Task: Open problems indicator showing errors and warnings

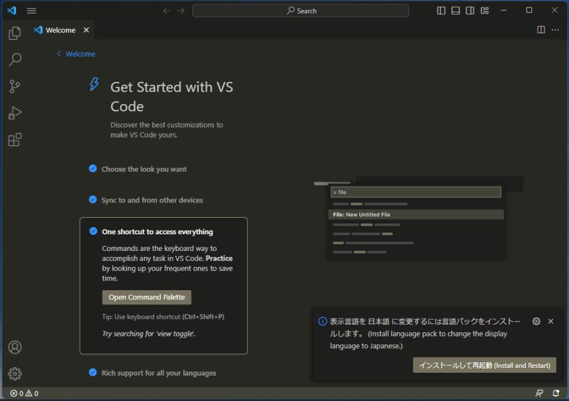Action: coord(24,394)
